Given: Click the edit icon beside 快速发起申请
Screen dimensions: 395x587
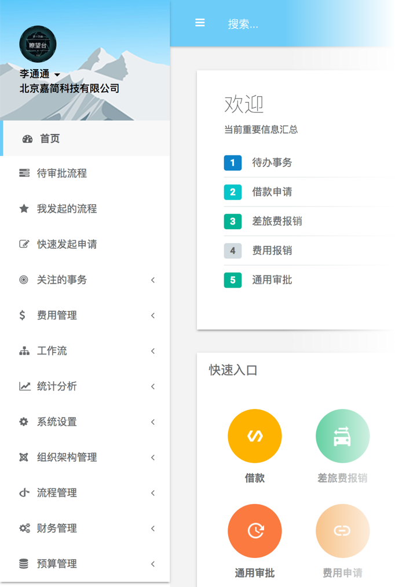Looking at the screenshot, I should (24, 244).
